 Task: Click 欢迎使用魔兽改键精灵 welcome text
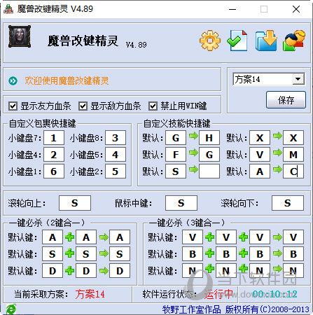[x=67, y=80]
